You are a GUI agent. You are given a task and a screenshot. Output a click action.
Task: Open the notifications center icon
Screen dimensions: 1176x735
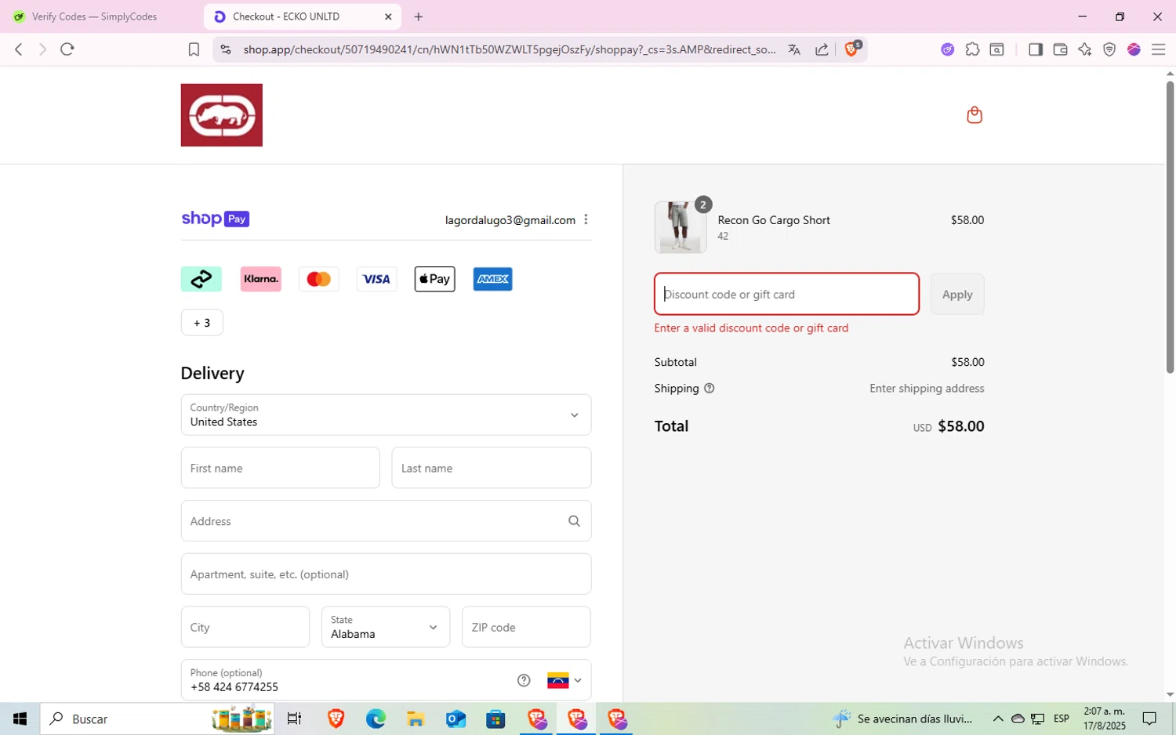pyautogui.click(x=1149, y=719)
